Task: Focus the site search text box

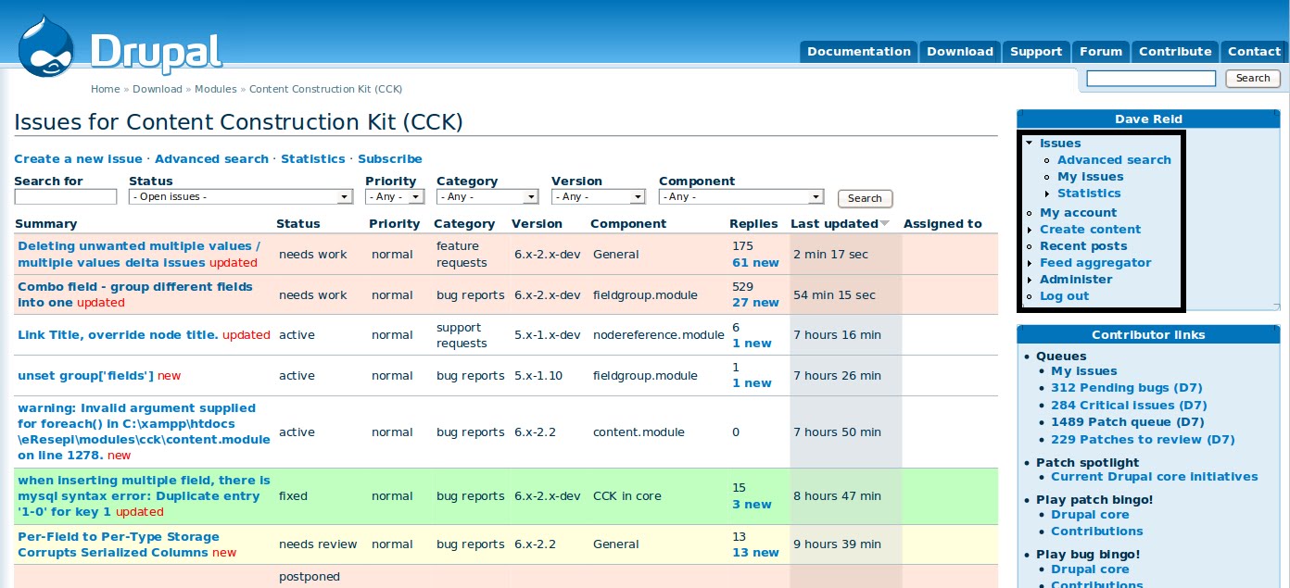Action: point(1151,79)
